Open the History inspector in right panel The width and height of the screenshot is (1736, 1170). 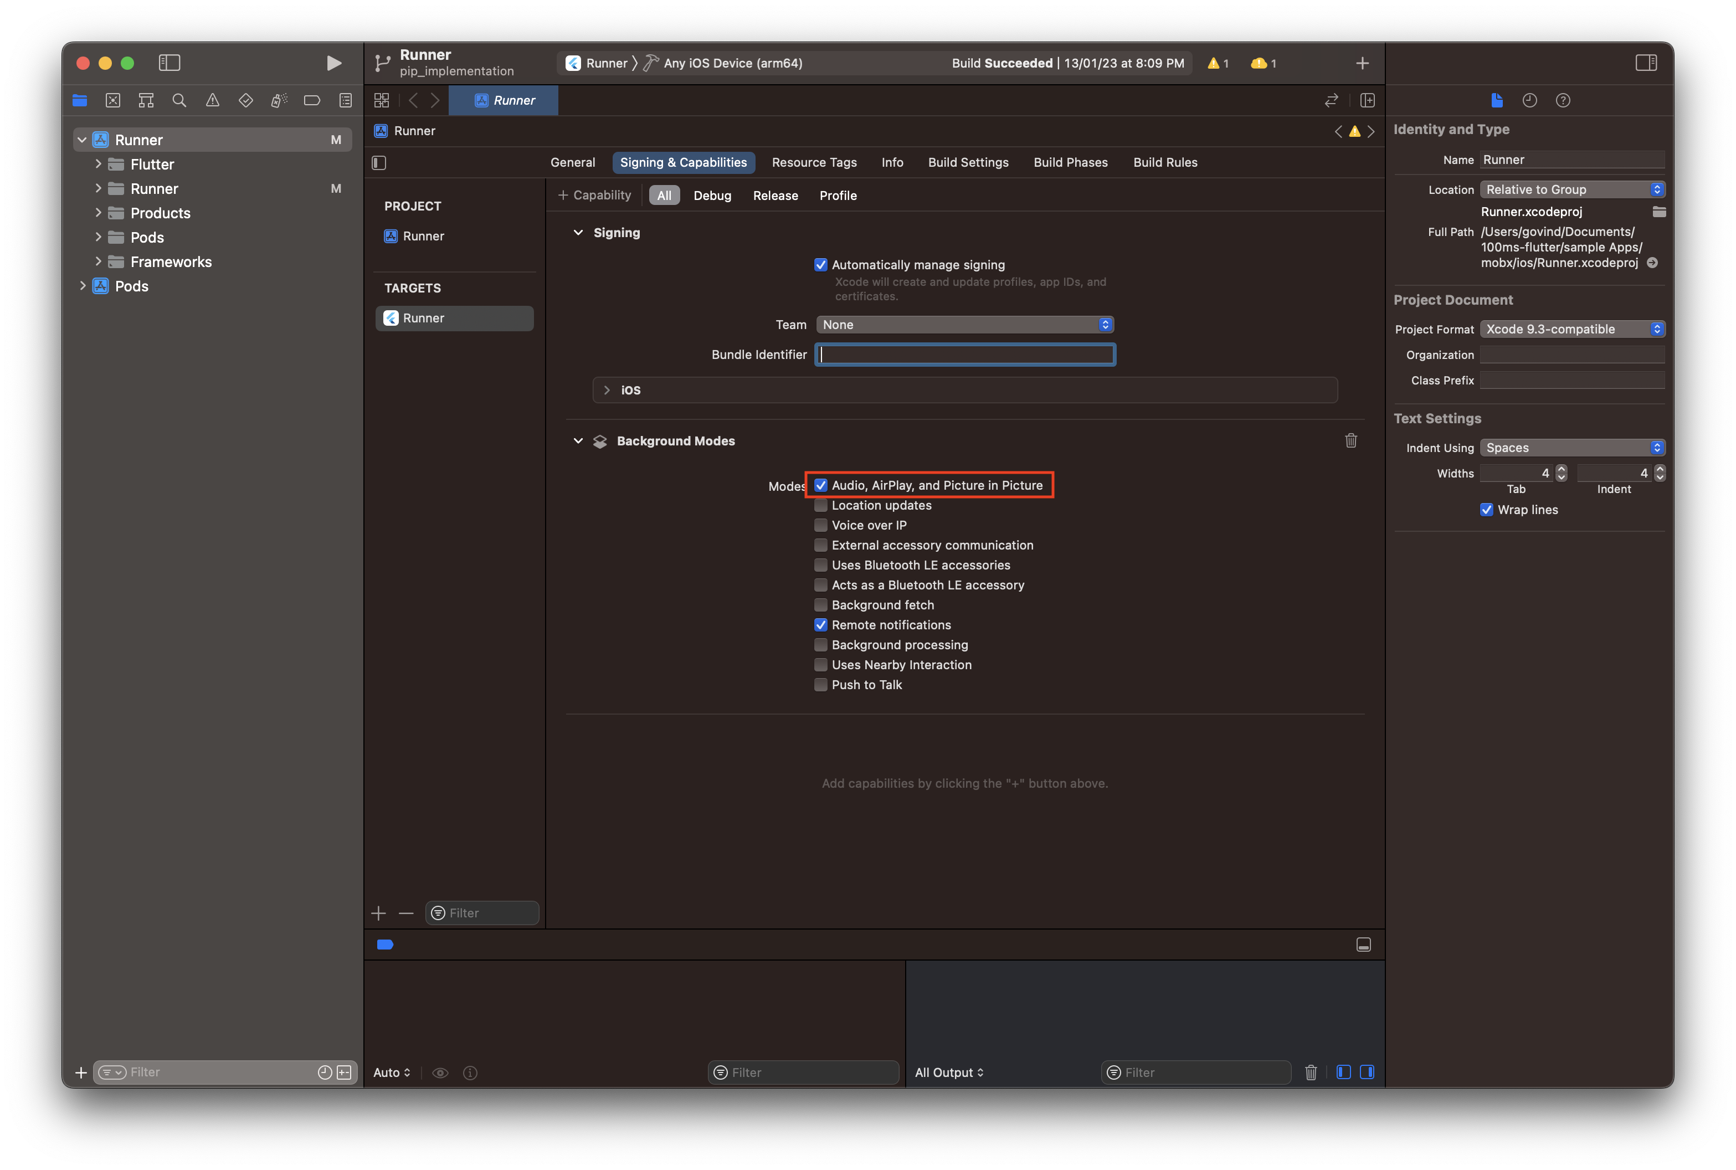[x=1529, y=100]
